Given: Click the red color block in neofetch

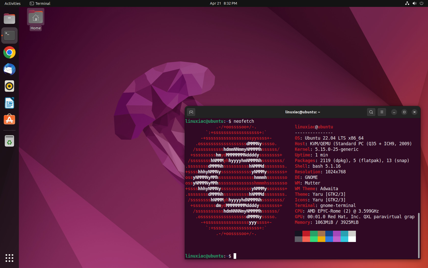Looking at the screenshot, I should point(306,234).
